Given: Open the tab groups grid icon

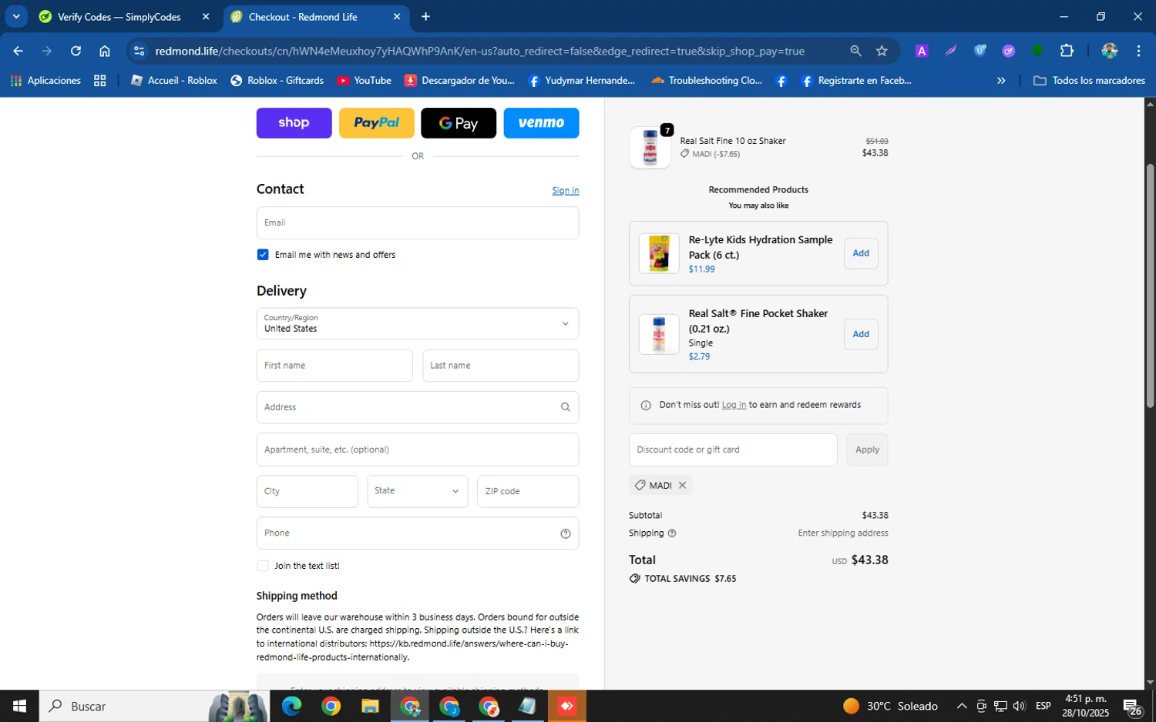Looking at the screenshot, I should [99, 80].
